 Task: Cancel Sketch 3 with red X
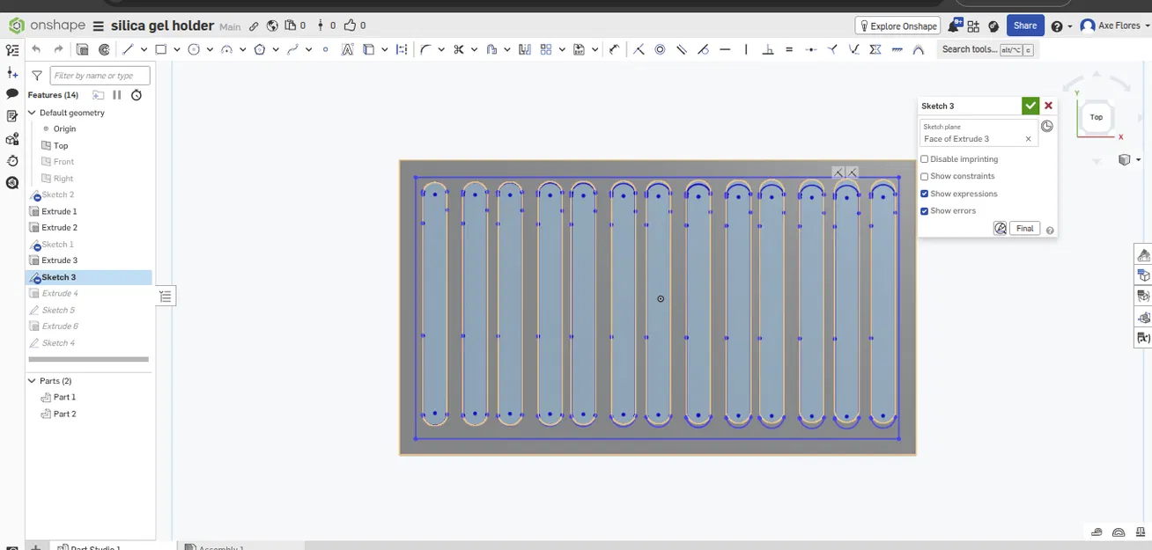1048,106
